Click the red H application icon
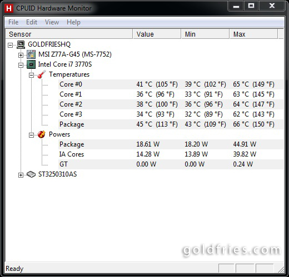This screenshot has width=289, height=277. tap(9, 8)
